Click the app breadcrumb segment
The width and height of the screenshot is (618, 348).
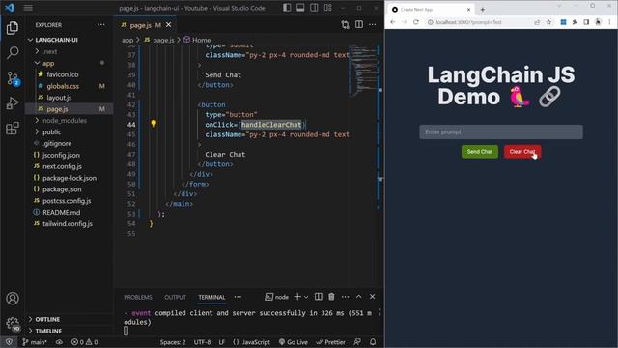(x=127, y=40)
